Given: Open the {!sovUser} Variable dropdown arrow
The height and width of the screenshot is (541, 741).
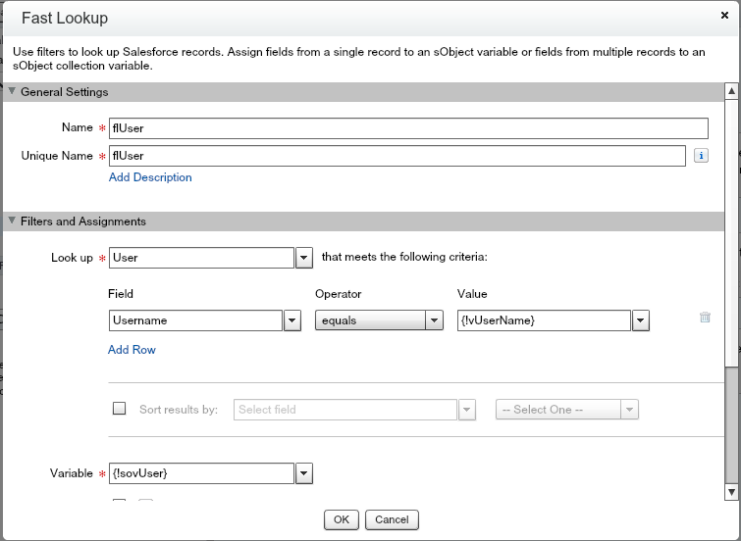Looking at the screenshot, I should coord(304,474).
